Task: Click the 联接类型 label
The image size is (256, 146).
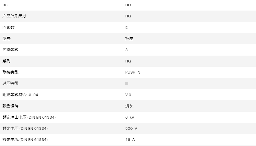Action: 11,72
